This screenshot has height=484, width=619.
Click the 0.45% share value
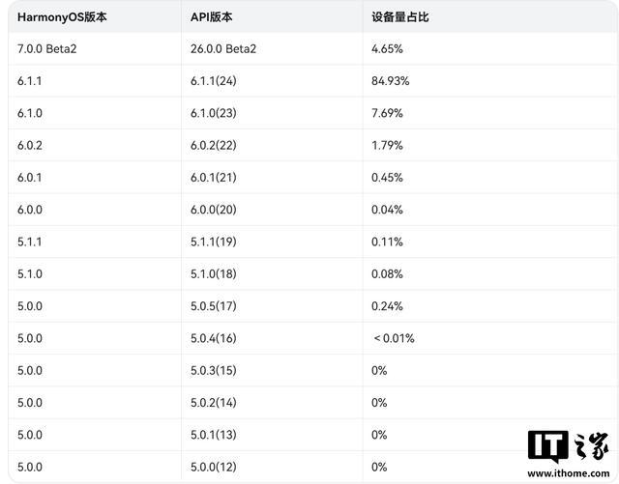(387, 178)
